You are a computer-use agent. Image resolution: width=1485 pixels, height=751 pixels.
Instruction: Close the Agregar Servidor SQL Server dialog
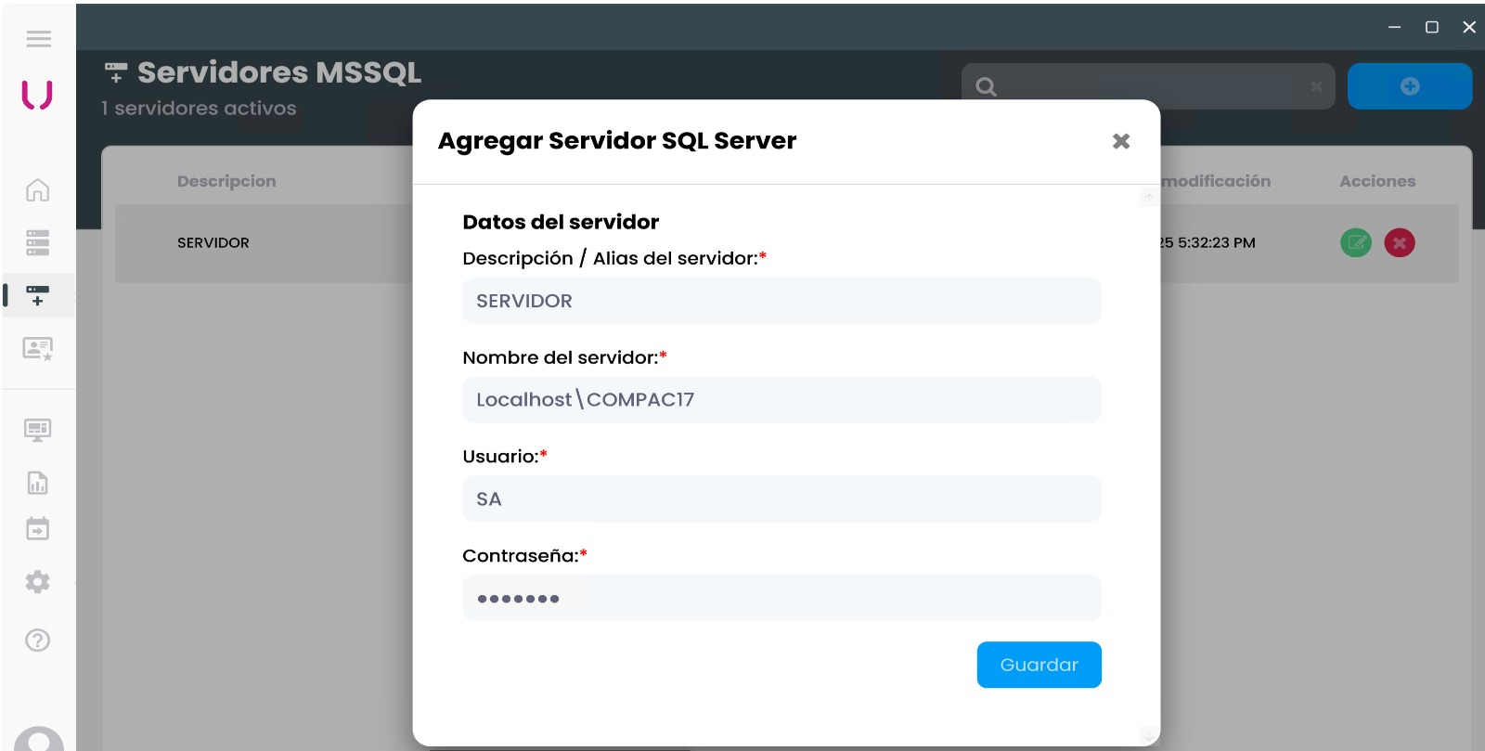point(1121,141)
